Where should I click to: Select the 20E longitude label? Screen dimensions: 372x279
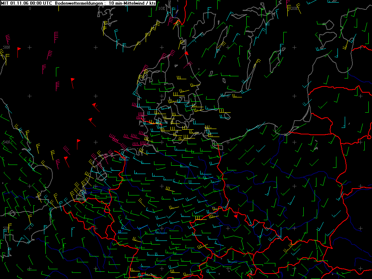coord(294,9)
